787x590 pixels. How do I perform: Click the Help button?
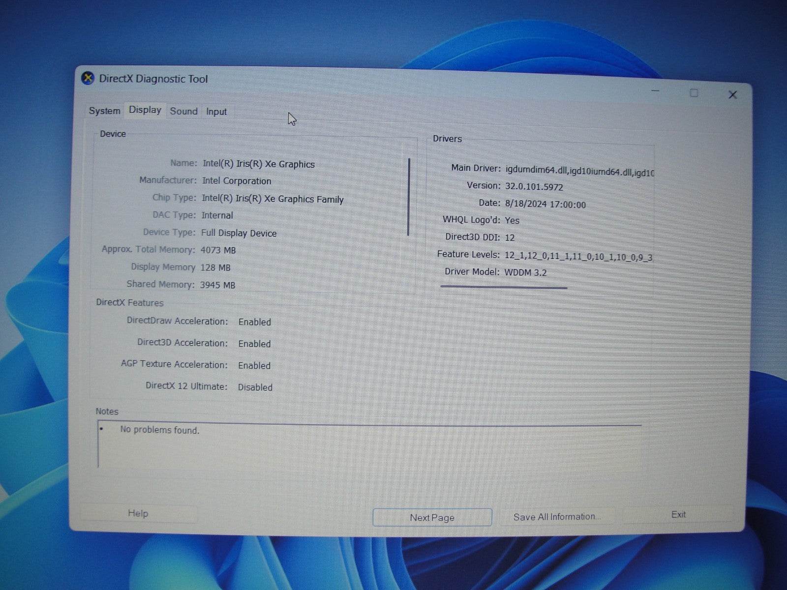click(138, 513)
